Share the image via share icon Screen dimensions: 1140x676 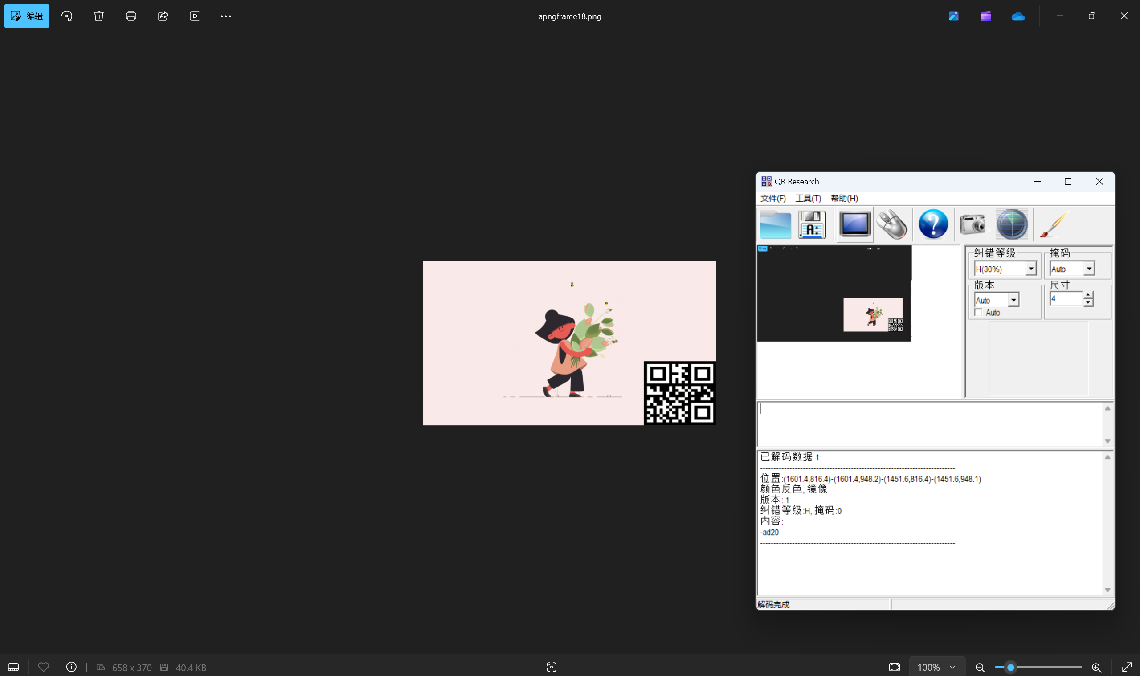[163, 16]
